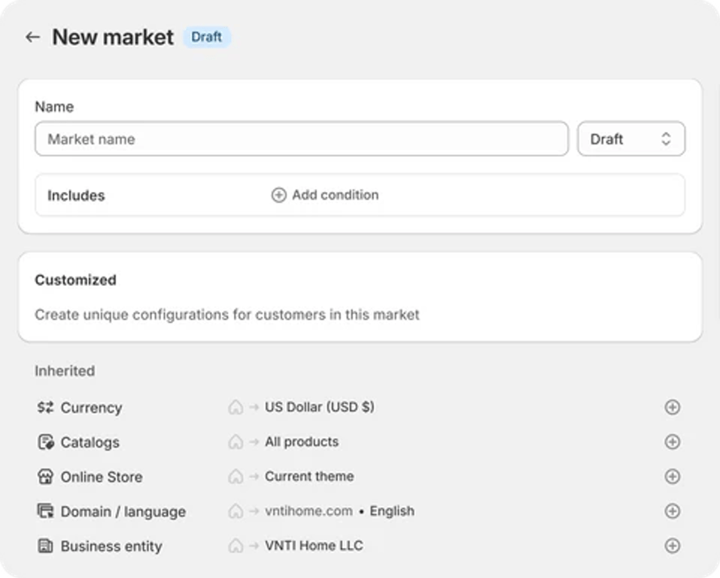Click the plus icon in the Business entity row
Screen dimensions: 720x578
673,546
